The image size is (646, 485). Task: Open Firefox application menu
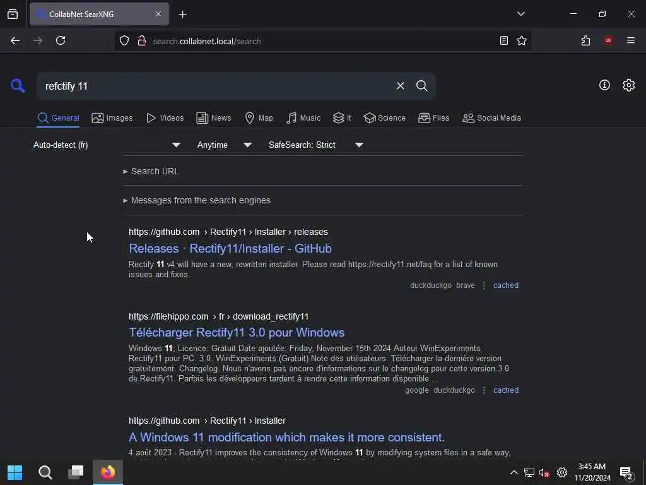tap(630, 40)
